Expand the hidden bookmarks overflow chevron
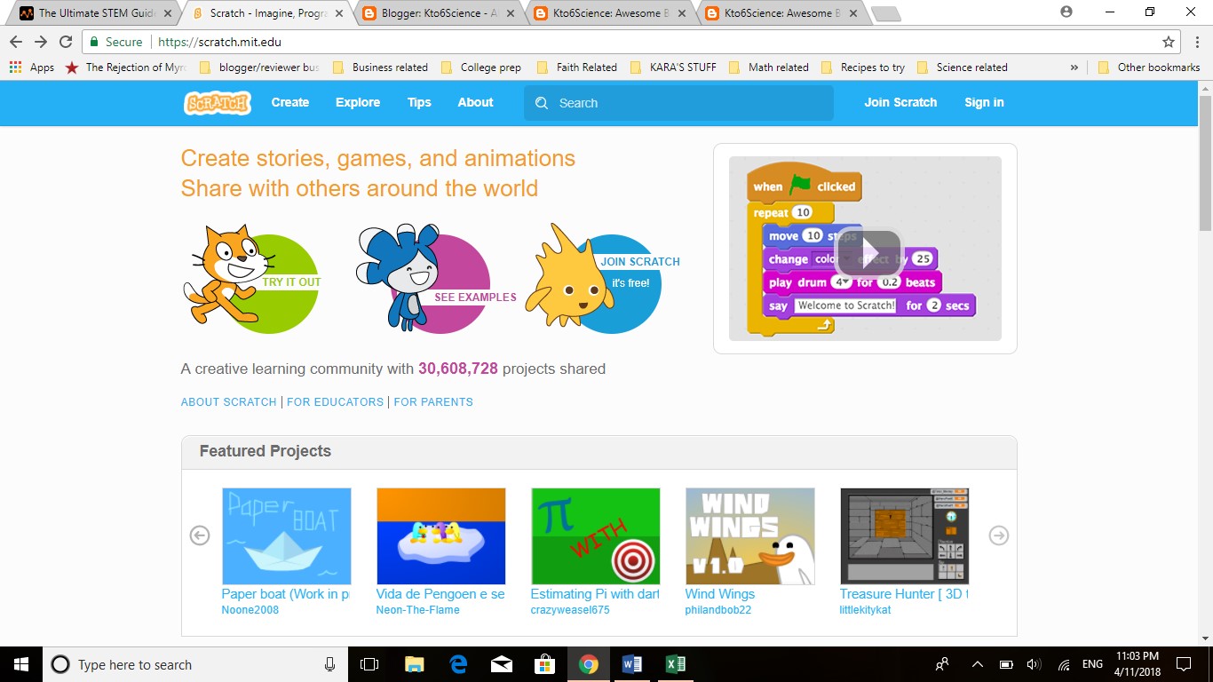Image resolution: width=1213 pixels, height=682 pixels. click(x=1074, y=67)
